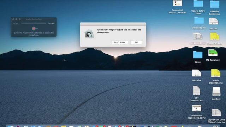Click the Zero KB size label
This screenshot has height=127, width=226.
pos(51,23)
